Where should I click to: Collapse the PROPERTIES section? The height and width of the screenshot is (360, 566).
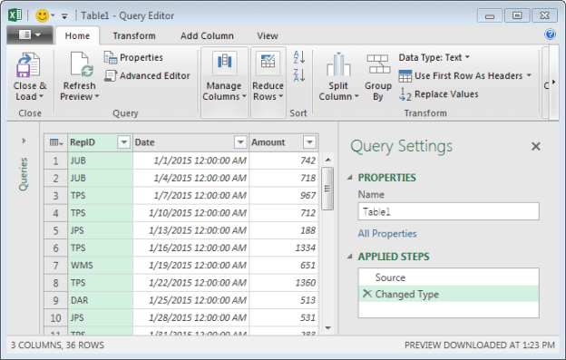[x=349, y=178]
